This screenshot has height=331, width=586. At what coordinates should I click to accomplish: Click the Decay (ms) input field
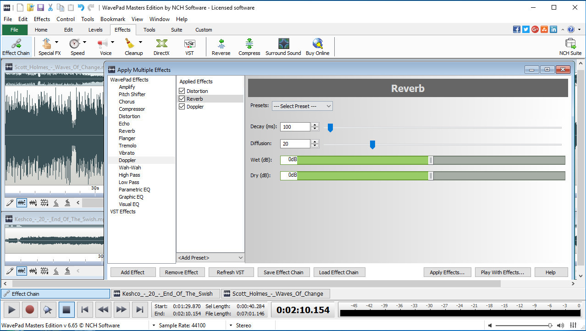point(295,127)
